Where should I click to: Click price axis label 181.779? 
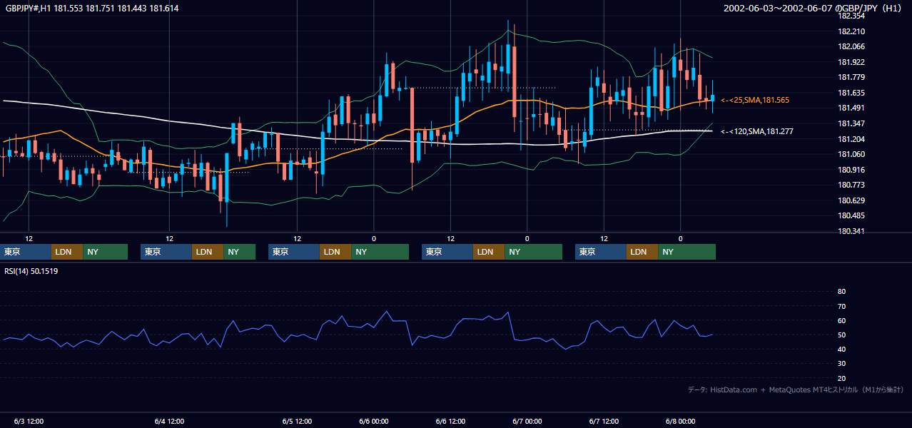(x=851, y=77)
